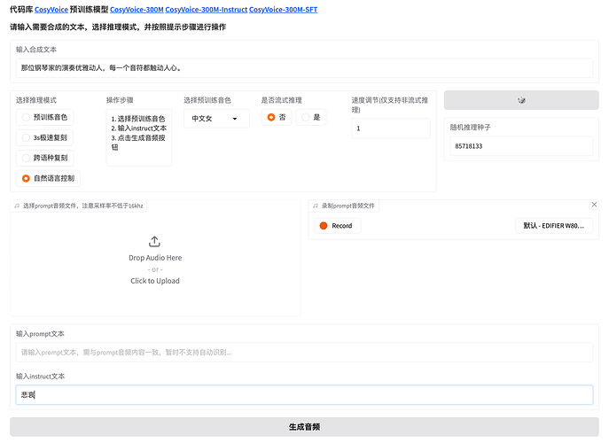Screen dimensions: 609x443
Task: Select the 3s极速复刻 radio option
Action: 27,137
